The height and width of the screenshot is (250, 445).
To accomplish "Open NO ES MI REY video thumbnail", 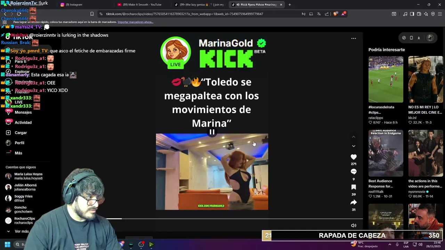I will click(426, 80).
